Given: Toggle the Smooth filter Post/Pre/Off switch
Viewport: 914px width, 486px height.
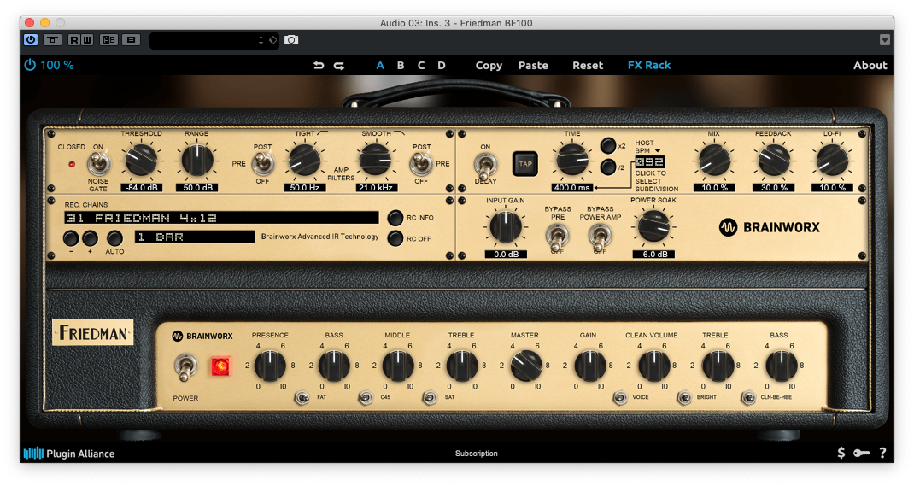Looking at the screenshot, I should [x=421, y=164].
